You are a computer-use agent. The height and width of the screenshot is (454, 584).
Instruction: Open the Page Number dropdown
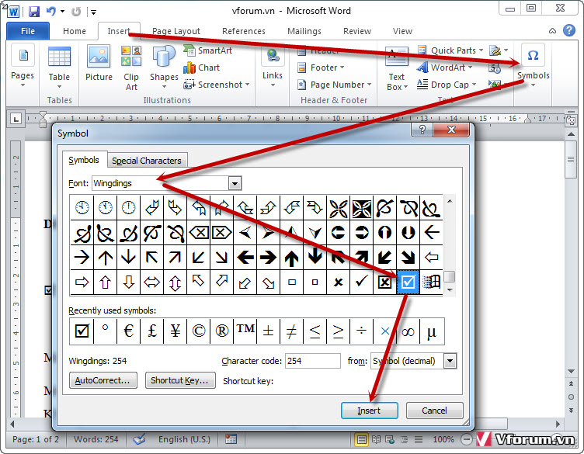(x=335, y=85)
